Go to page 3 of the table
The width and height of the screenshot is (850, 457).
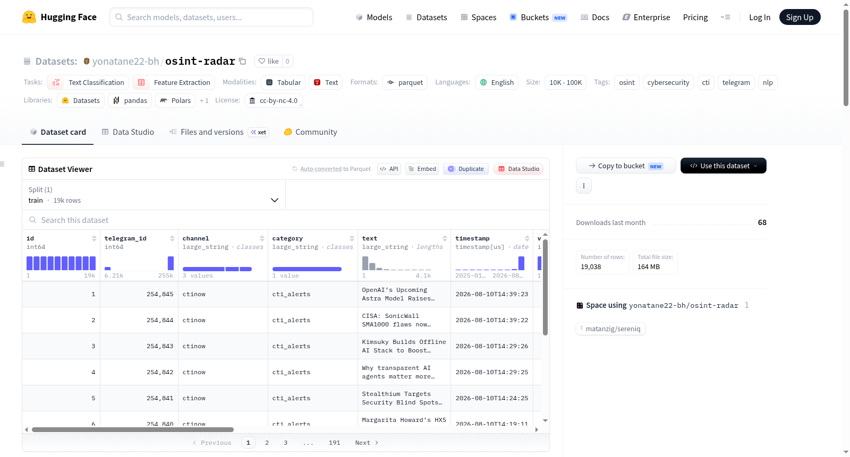coord(285,443)
